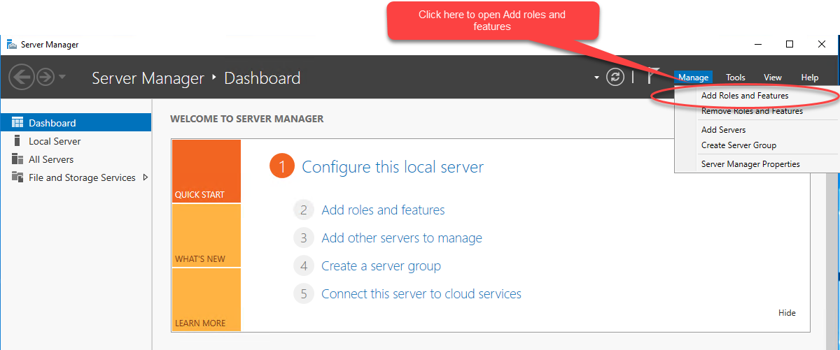The image size is (840, 350).
Task: Open dropdown arrow beside refresh icon
Action: [x=596, y=78]
